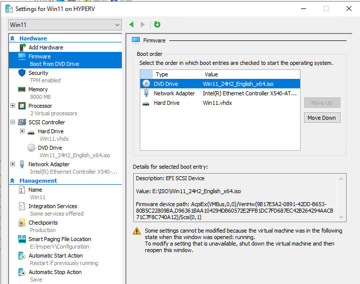Click the Hard Drive icon in tree
This screenshot has height=284, width=360.
(x=31, y=132)
